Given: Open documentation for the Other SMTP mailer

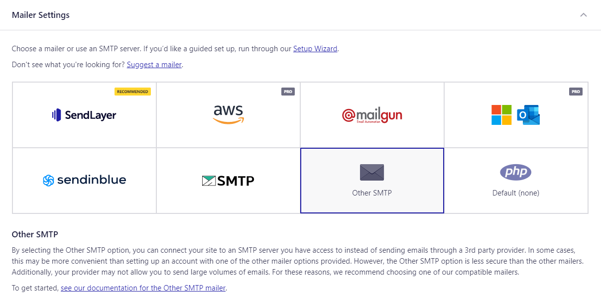Looking at the screenshot, I should click(143, 288).
